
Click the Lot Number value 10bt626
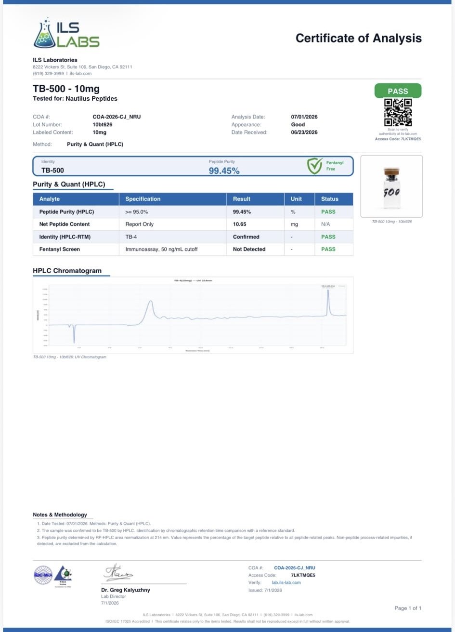[103, 125]
